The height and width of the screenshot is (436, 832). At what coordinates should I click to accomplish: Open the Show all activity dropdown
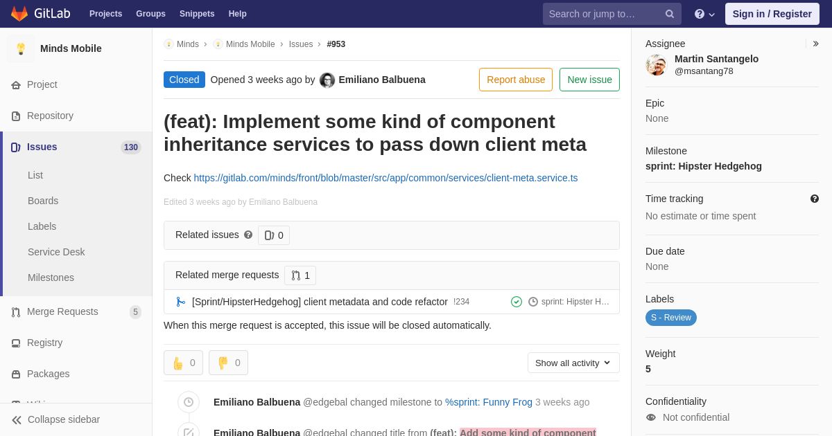[573, 363]
